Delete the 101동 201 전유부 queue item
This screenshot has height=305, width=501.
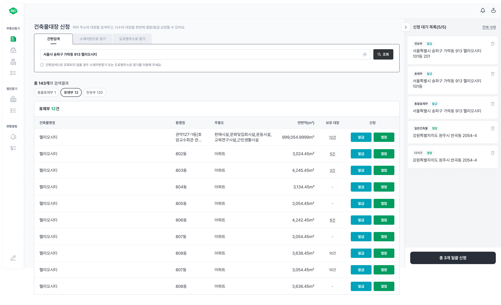(x=492, y=44)
